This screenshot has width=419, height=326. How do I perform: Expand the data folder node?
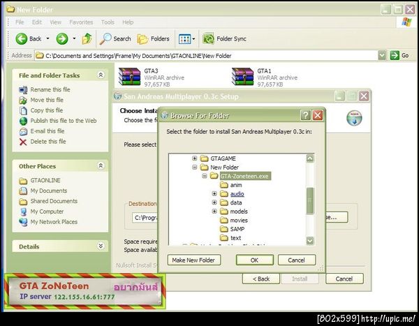point(214,202)
